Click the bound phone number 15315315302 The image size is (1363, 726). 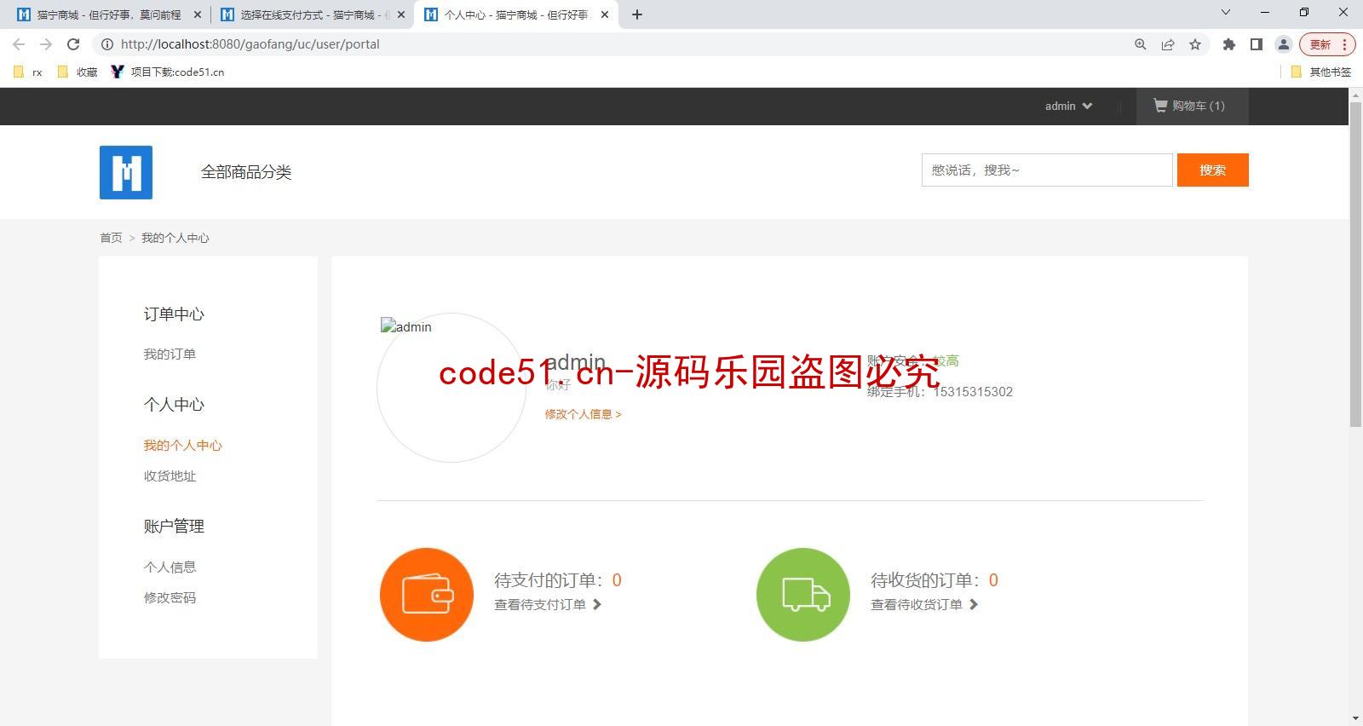point(973,392)
